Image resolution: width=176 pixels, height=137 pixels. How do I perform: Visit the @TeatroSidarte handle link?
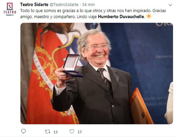[64, 5]
